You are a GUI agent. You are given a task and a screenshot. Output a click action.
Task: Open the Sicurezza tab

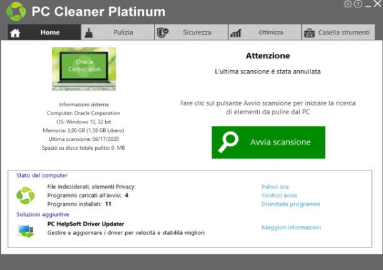point(191,33)
